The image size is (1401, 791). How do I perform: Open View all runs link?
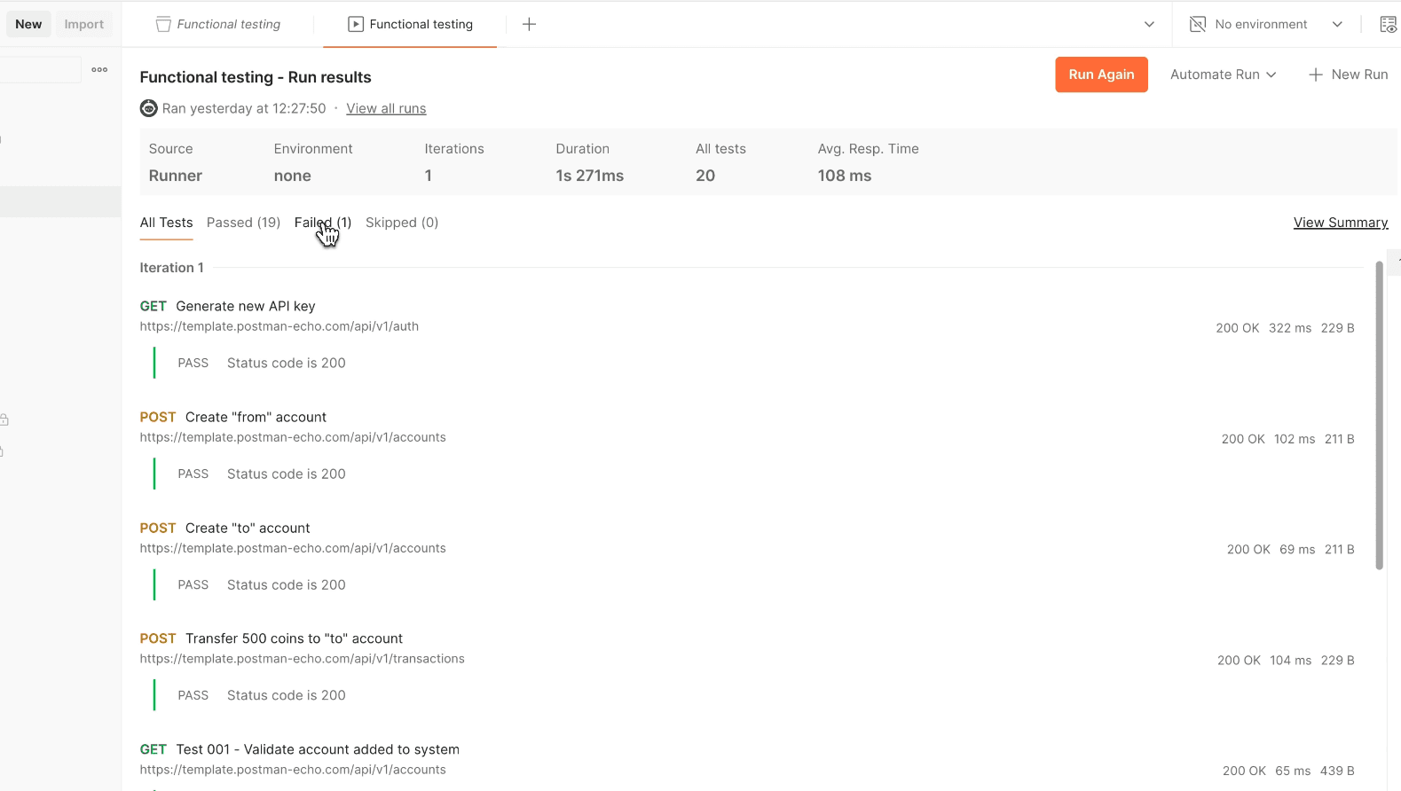[x=386, y=108]
